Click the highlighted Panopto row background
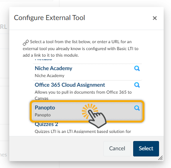The image size is (171, 168). (x=87, y=111)
